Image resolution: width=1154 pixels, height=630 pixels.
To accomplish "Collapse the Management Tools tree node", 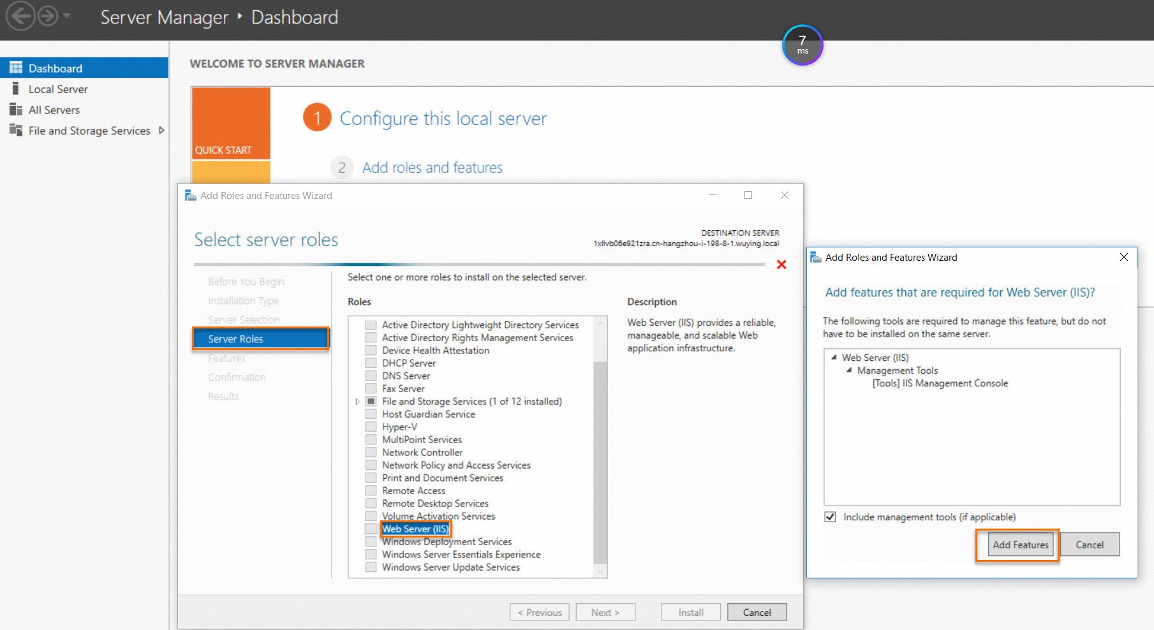I will click(849, 370).
